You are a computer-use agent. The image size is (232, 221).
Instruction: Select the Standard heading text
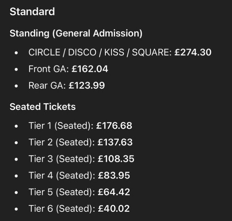pyautogui.click(x=32, y=12)
